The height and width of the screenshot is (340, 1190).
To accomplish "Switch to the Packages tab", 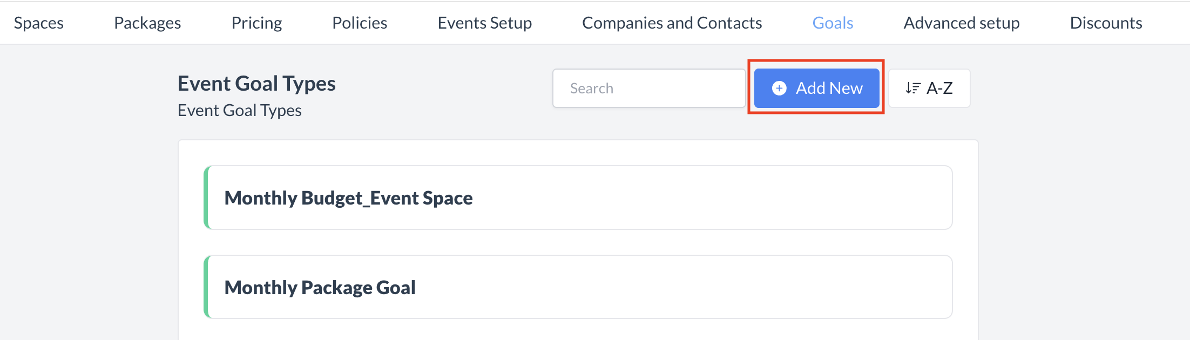I will tap(146, 23).
